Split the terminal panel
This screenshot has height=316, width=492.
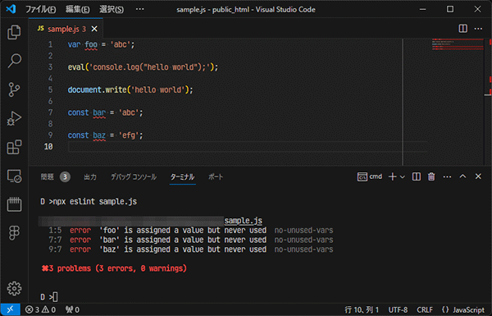pos(417,176)
